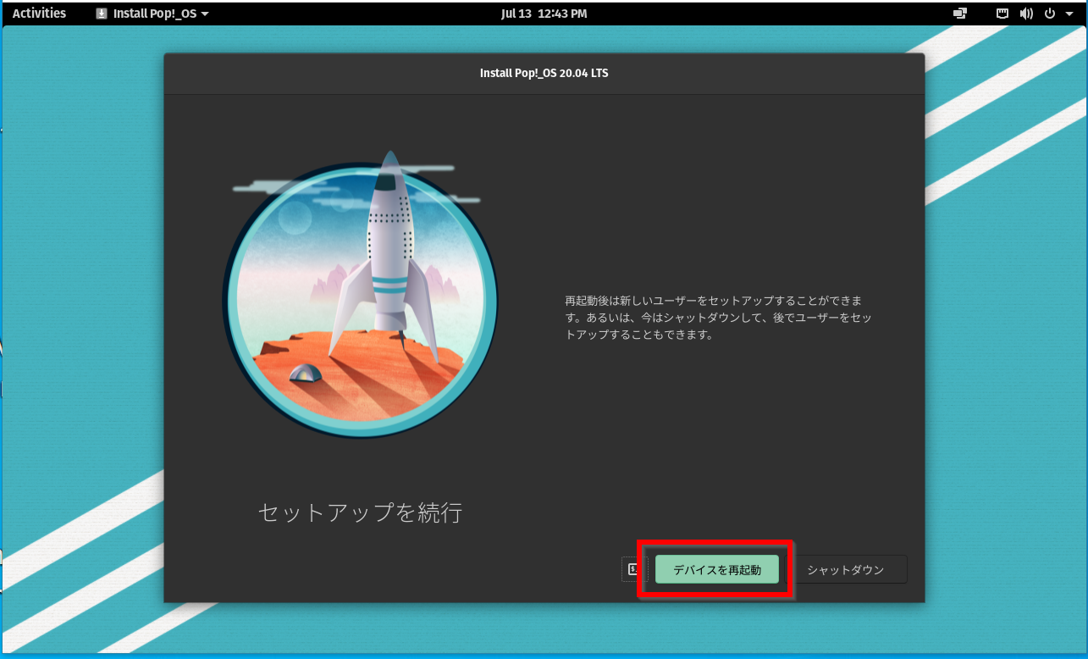Screen dimensions: 1088x659
Task: Open the Install Pop!_OS app menu
Action: [152, 14]
